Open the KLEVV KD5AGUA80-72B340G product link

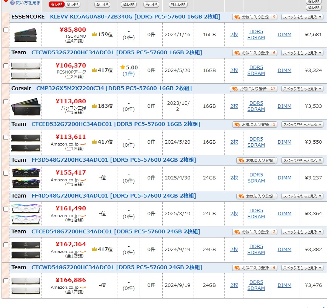(135, 17)
